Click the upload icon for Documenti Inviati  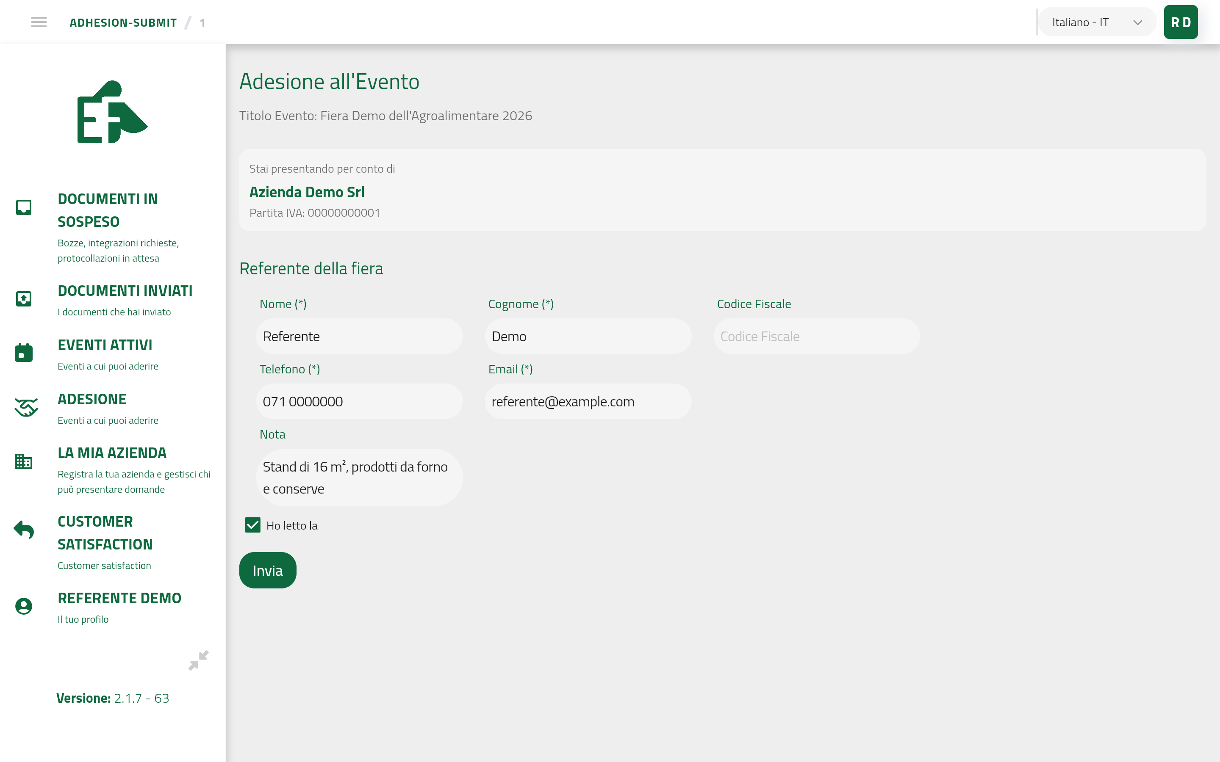point(24,299)
